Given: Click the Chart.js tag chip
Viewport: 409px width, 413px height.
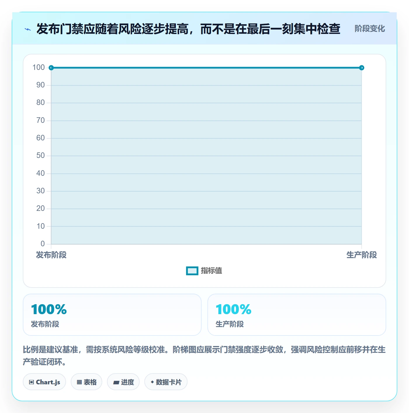Looking at the screenshot, I should coord(44,382).
